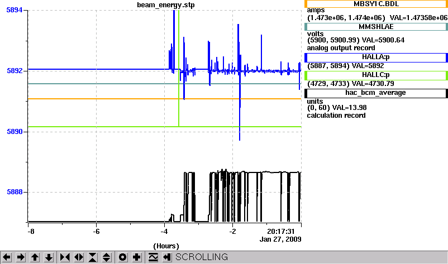Click the horizontal bowtie zoom icon

[x=65, y=257]
